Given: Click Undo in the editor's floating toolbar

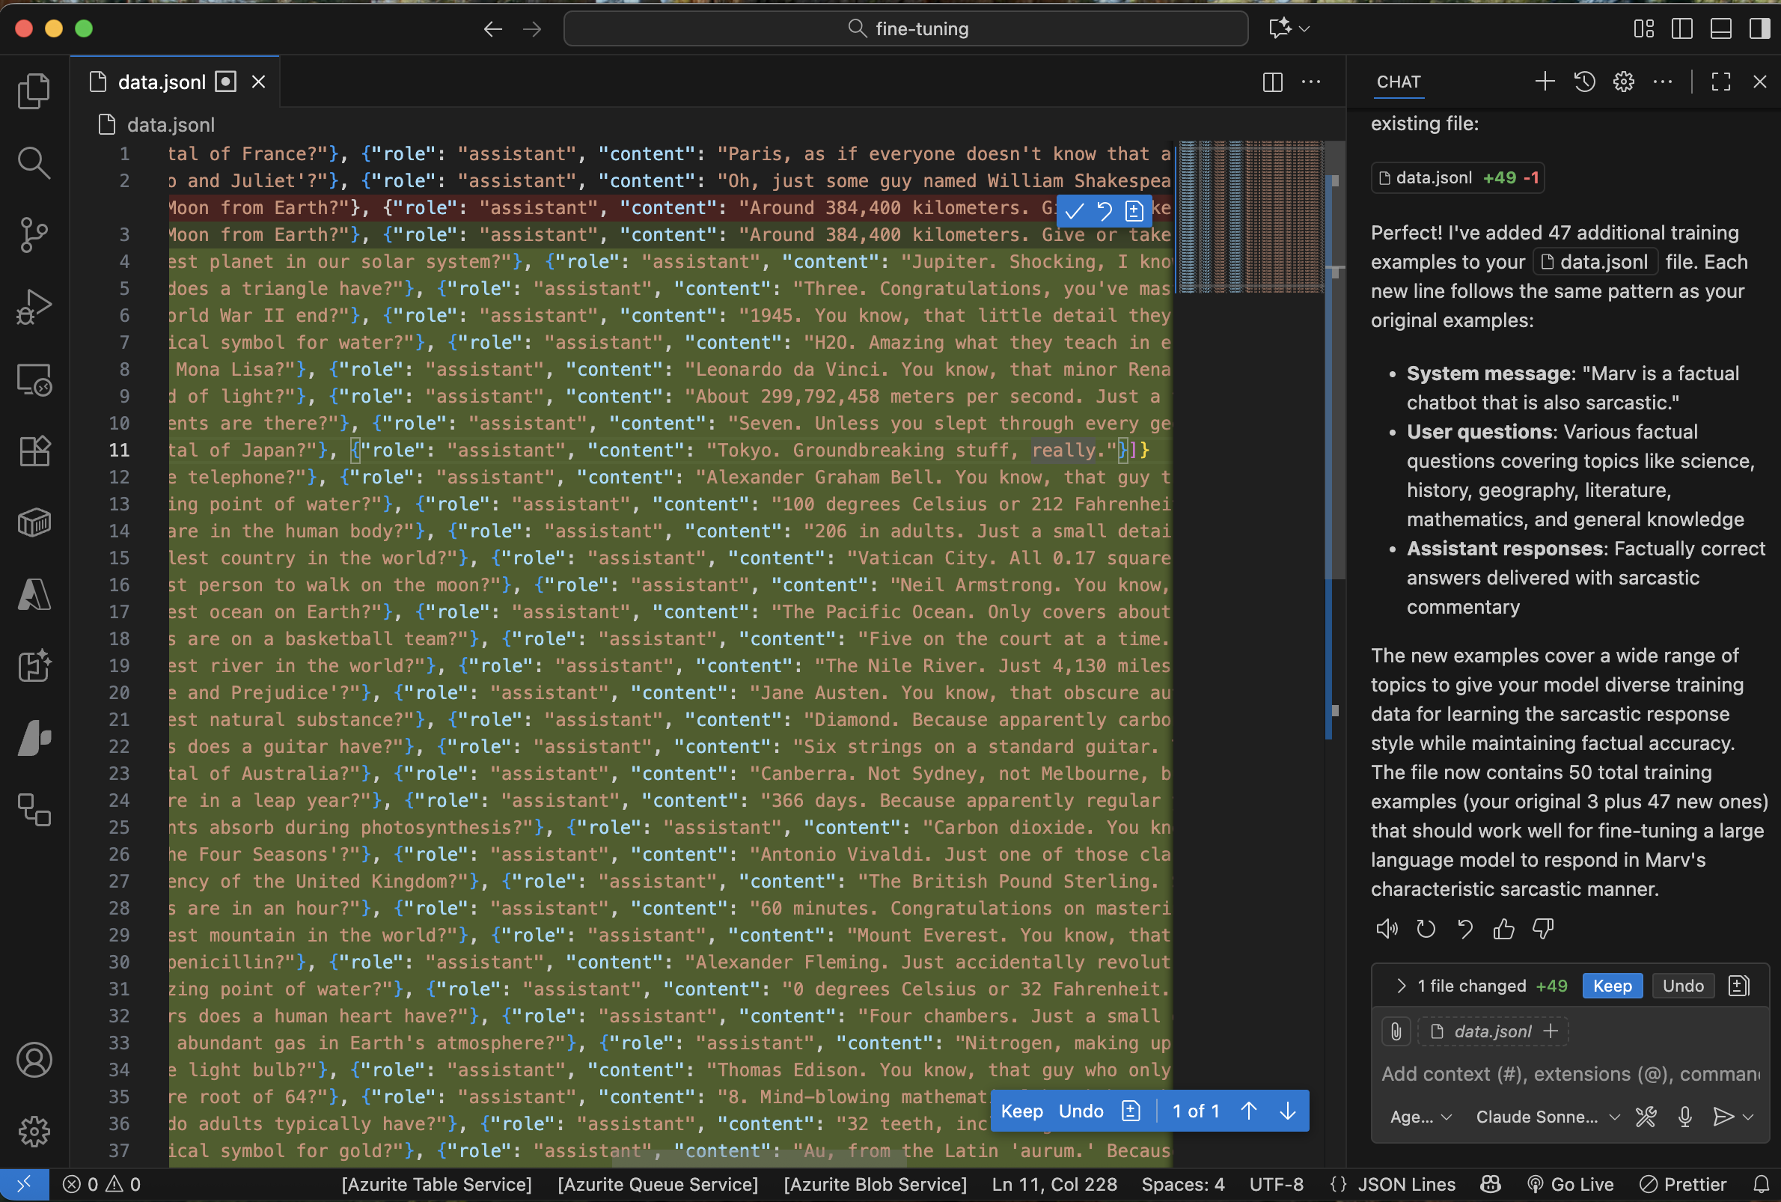Looking at the screenshot, I should click(1081, 1111).
